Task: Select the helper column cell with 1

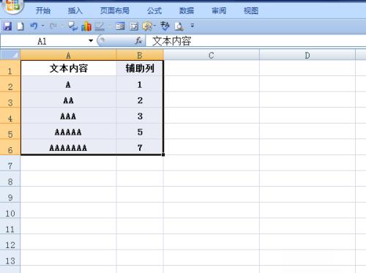Action: (140, 84)
